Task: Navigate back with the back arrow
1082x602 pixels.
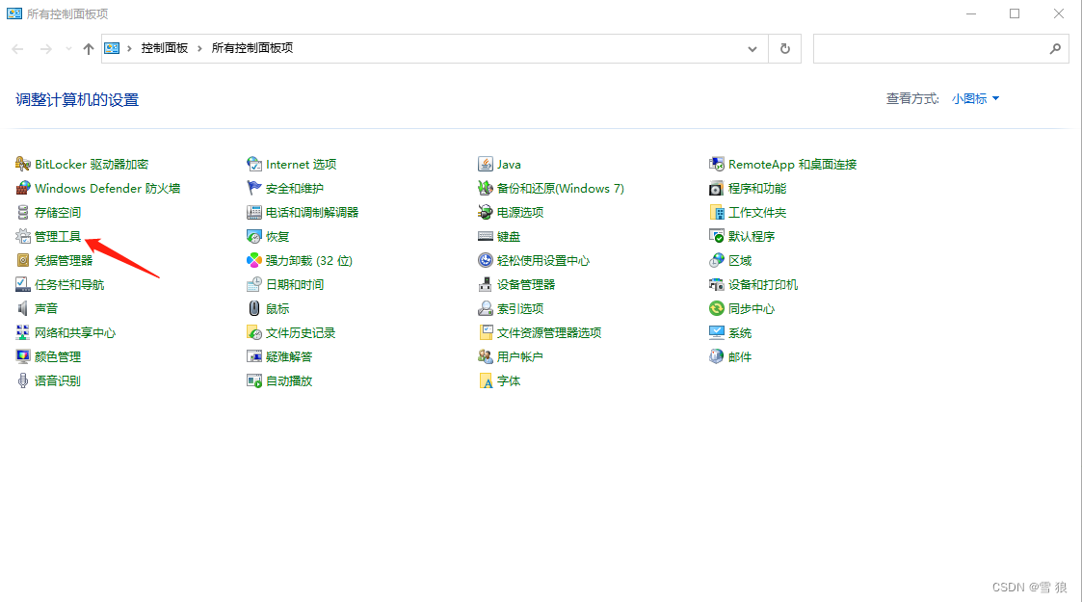Action: click(x=18, y=49)
